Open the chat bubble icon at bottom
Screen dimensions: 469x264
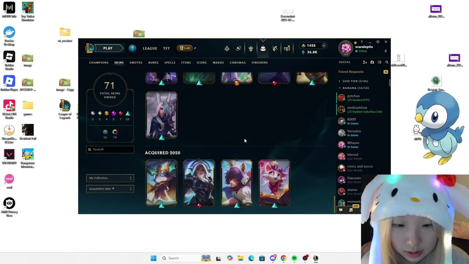point(341,210)
